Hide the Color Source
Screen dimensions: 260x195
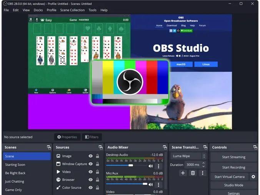(x=90, y=188)
